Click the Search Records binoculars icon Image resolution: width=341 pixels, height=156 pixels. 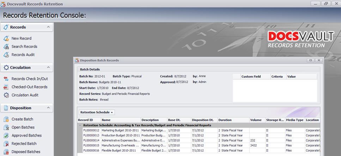coord(6,46)
